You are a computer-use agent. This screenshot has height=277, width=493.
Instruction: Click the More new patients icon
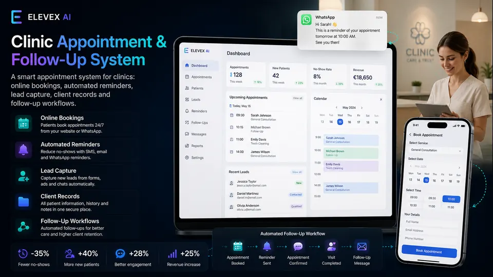pyautogui.click(x=69, y=253)
